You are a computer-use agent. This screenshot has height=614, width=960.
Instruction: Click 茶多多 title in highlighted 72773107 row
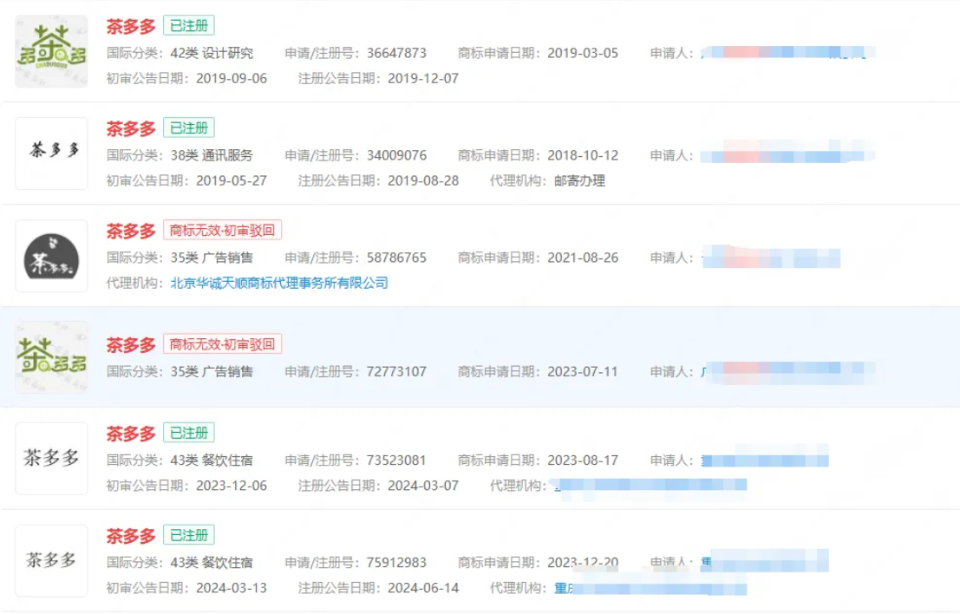tap(131, 344)
